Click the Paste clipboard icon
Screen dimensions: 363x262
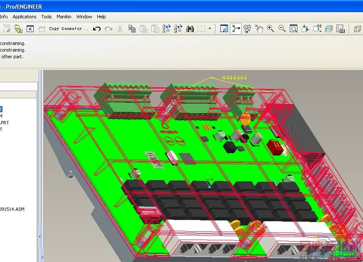click(x=143, y=29)
